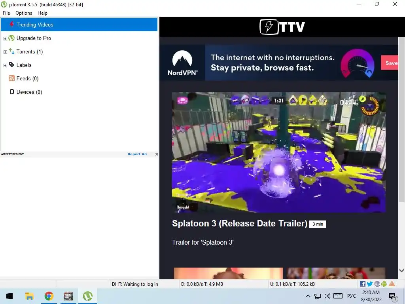Open File Explorer from taskbar

[x=29, y=296]
